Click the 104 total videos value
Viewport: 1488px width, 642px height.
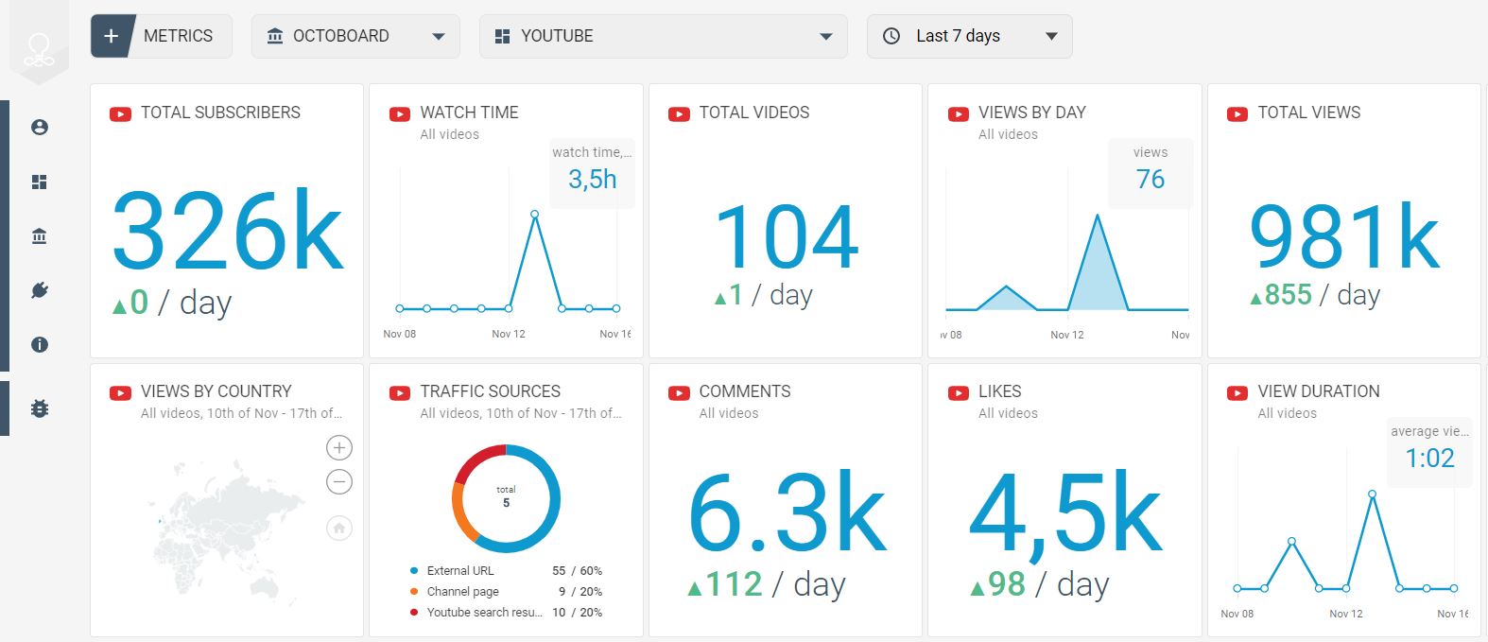click(x=787, y=237)
